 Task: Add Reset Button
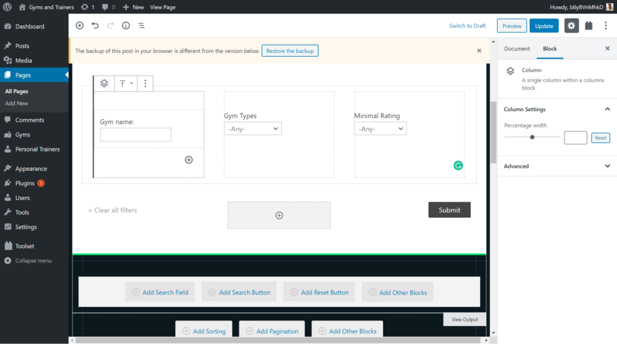click(x=319, y=292)
